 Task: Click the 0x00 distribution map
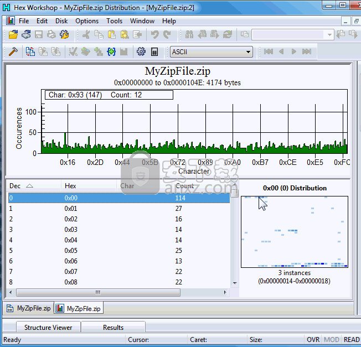pyautogui.click(x=295, y=232)
